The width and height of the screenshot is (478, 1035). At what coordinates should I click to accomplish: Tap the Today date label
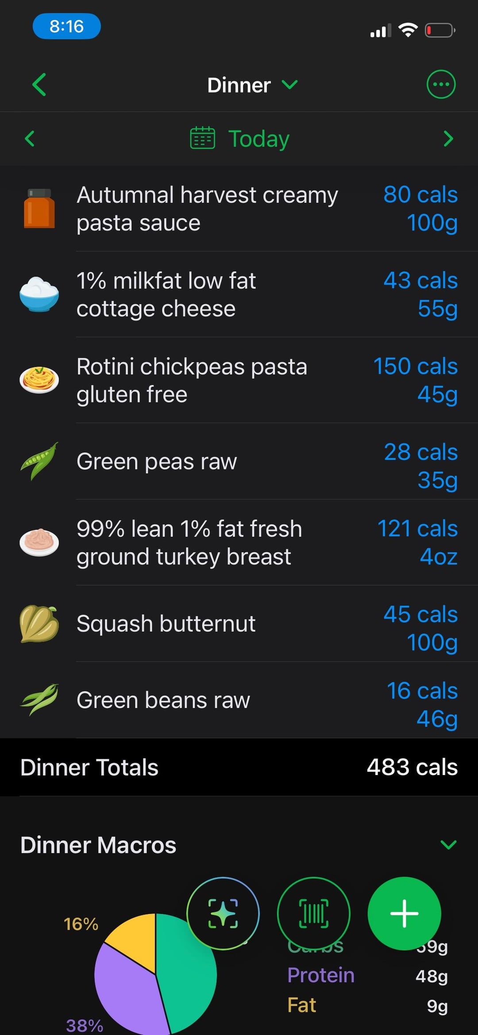[x=258, y=139]
